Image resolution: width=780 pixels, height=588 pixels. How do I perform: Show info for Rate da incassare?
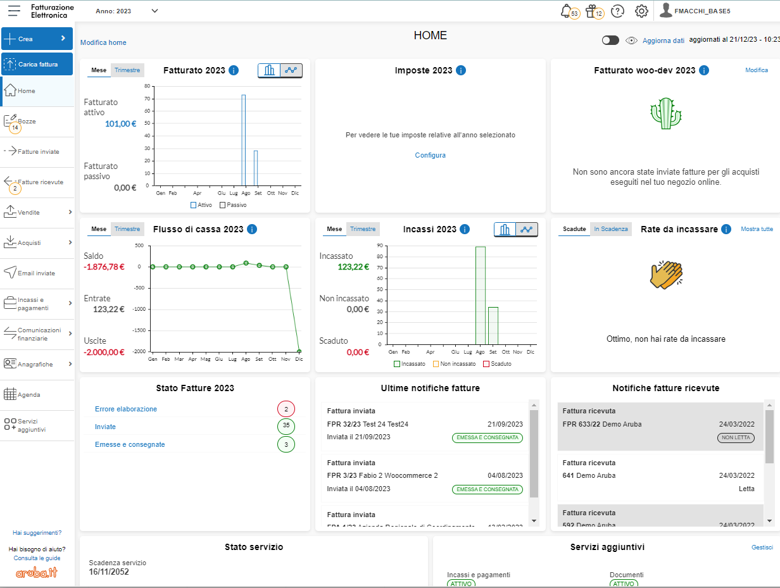pos(726,229)
